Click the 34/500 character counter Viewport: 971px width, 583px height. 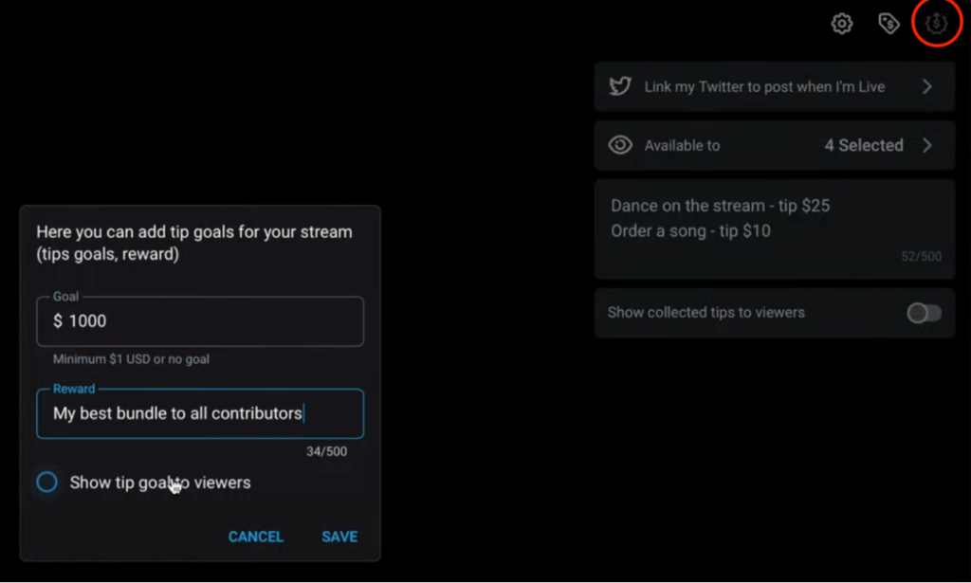[326, 452]
